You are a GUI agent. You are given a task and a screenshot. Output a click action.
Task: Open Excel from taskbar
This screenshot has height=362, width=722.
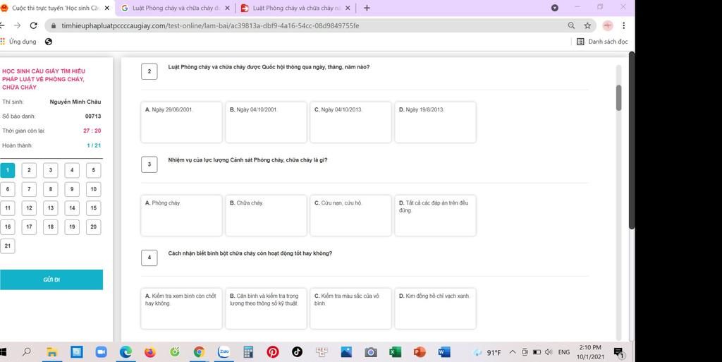[395, 352]
